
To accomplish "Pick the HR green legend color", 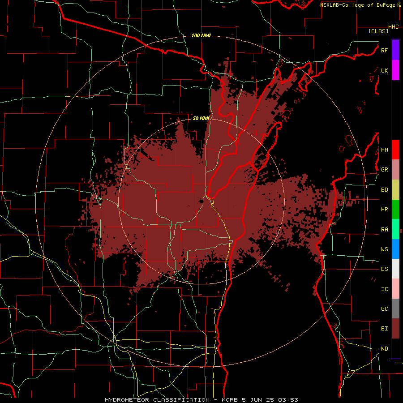I will point(395,210).
